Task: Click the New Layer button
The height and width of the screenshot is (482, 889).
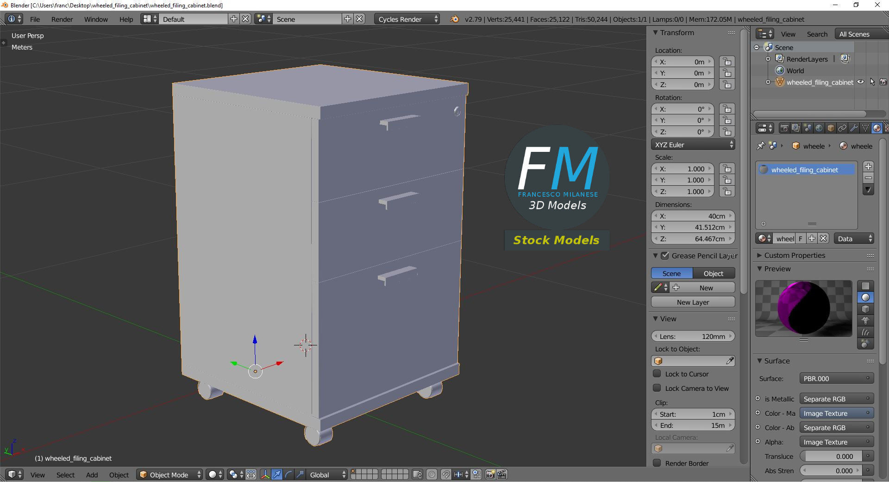Action: [x=693, y=302]
